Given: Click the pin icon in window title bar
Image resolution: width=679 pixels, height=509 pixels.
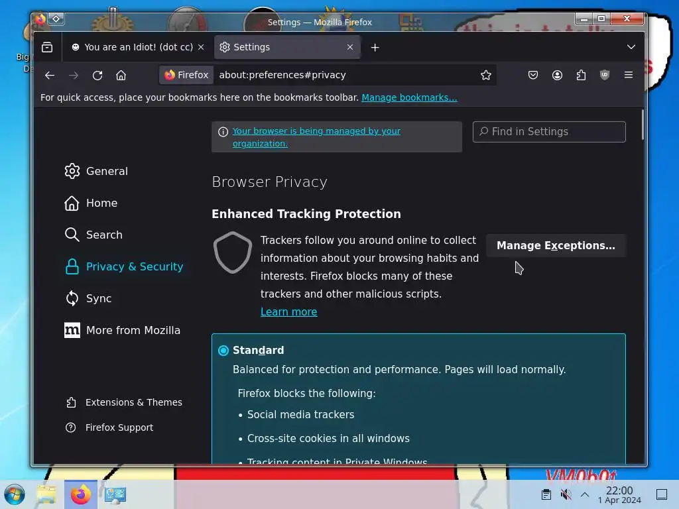Looking at the screenshot, I should [x=56, y=19].
